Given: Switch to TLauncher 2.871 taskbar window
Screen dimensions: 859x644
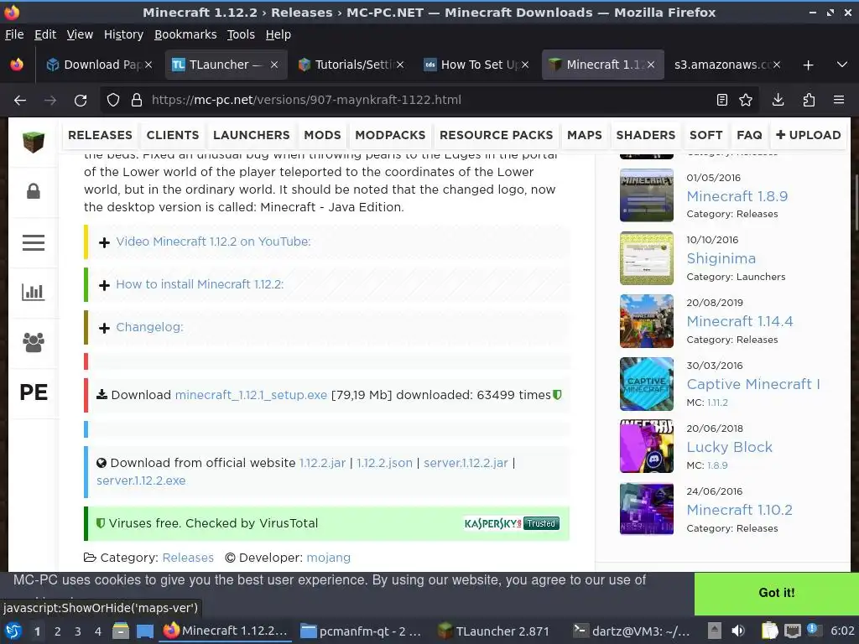Looking at the screenshot, I should point(493,631).
